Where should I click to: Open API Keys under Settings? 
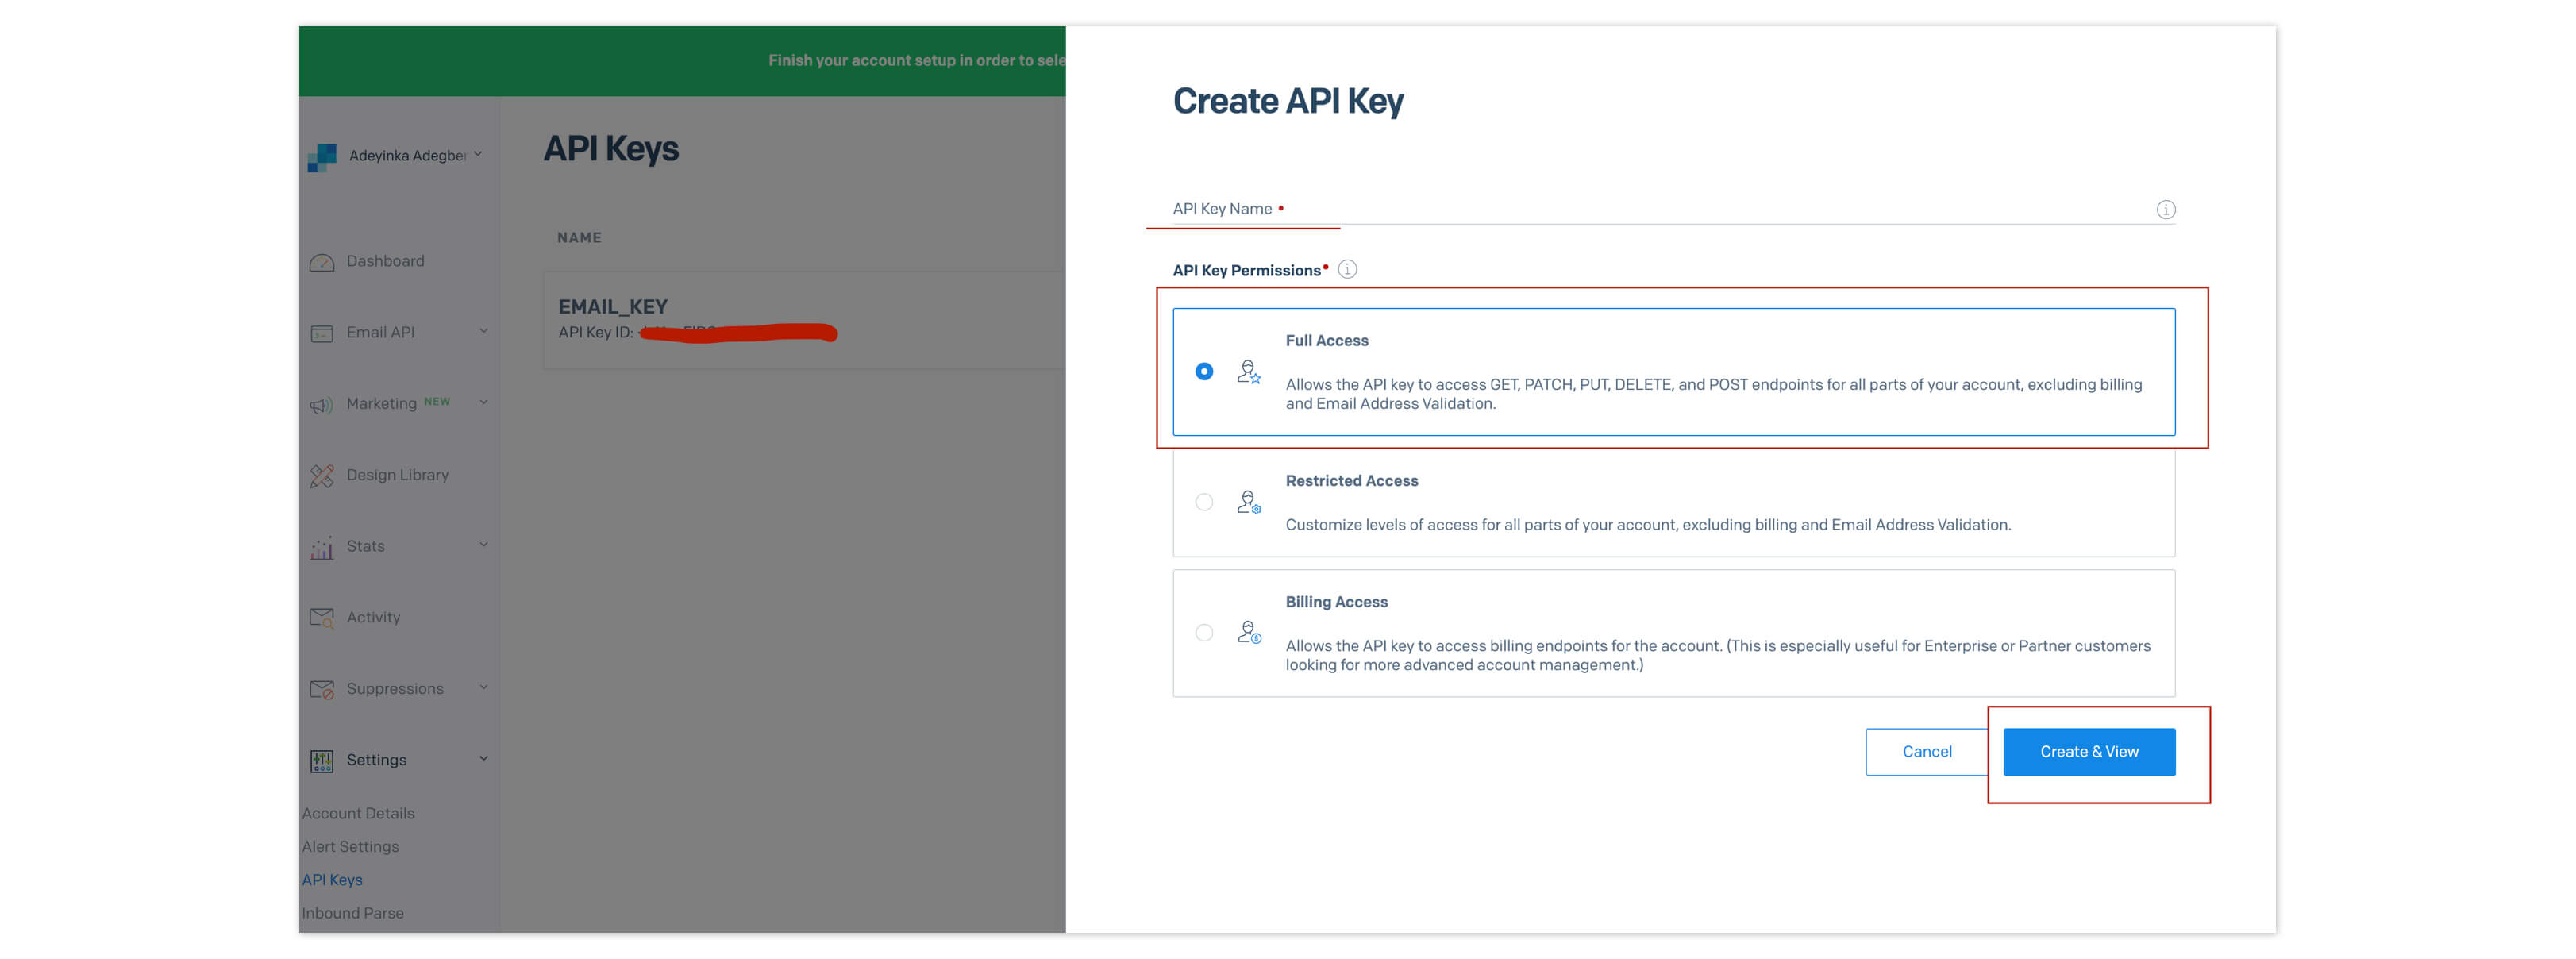pyautogui.click(x=332, y=880)
